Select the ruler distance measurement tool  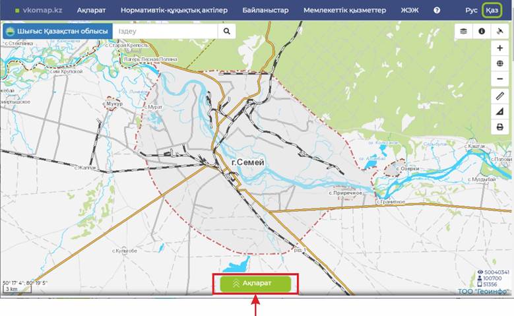point(499,96)
